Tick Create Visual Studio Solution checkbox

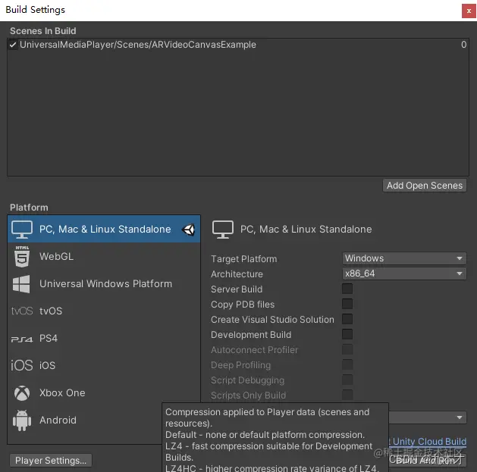(x=347, y=319)
